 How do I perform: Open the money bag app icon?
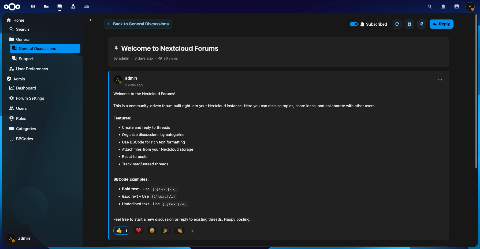(73, 7)
